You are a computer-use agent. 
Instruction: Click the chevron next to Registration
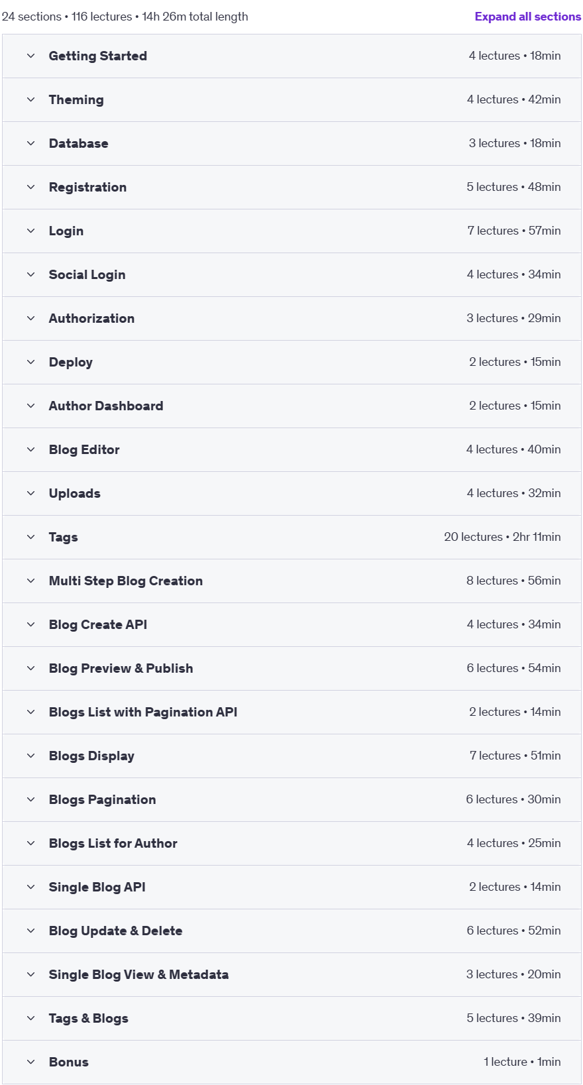click(x=30, y=187)
